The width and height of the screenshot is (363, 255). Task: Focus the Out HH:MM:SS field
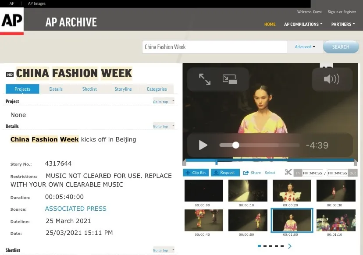click(338, 173)
